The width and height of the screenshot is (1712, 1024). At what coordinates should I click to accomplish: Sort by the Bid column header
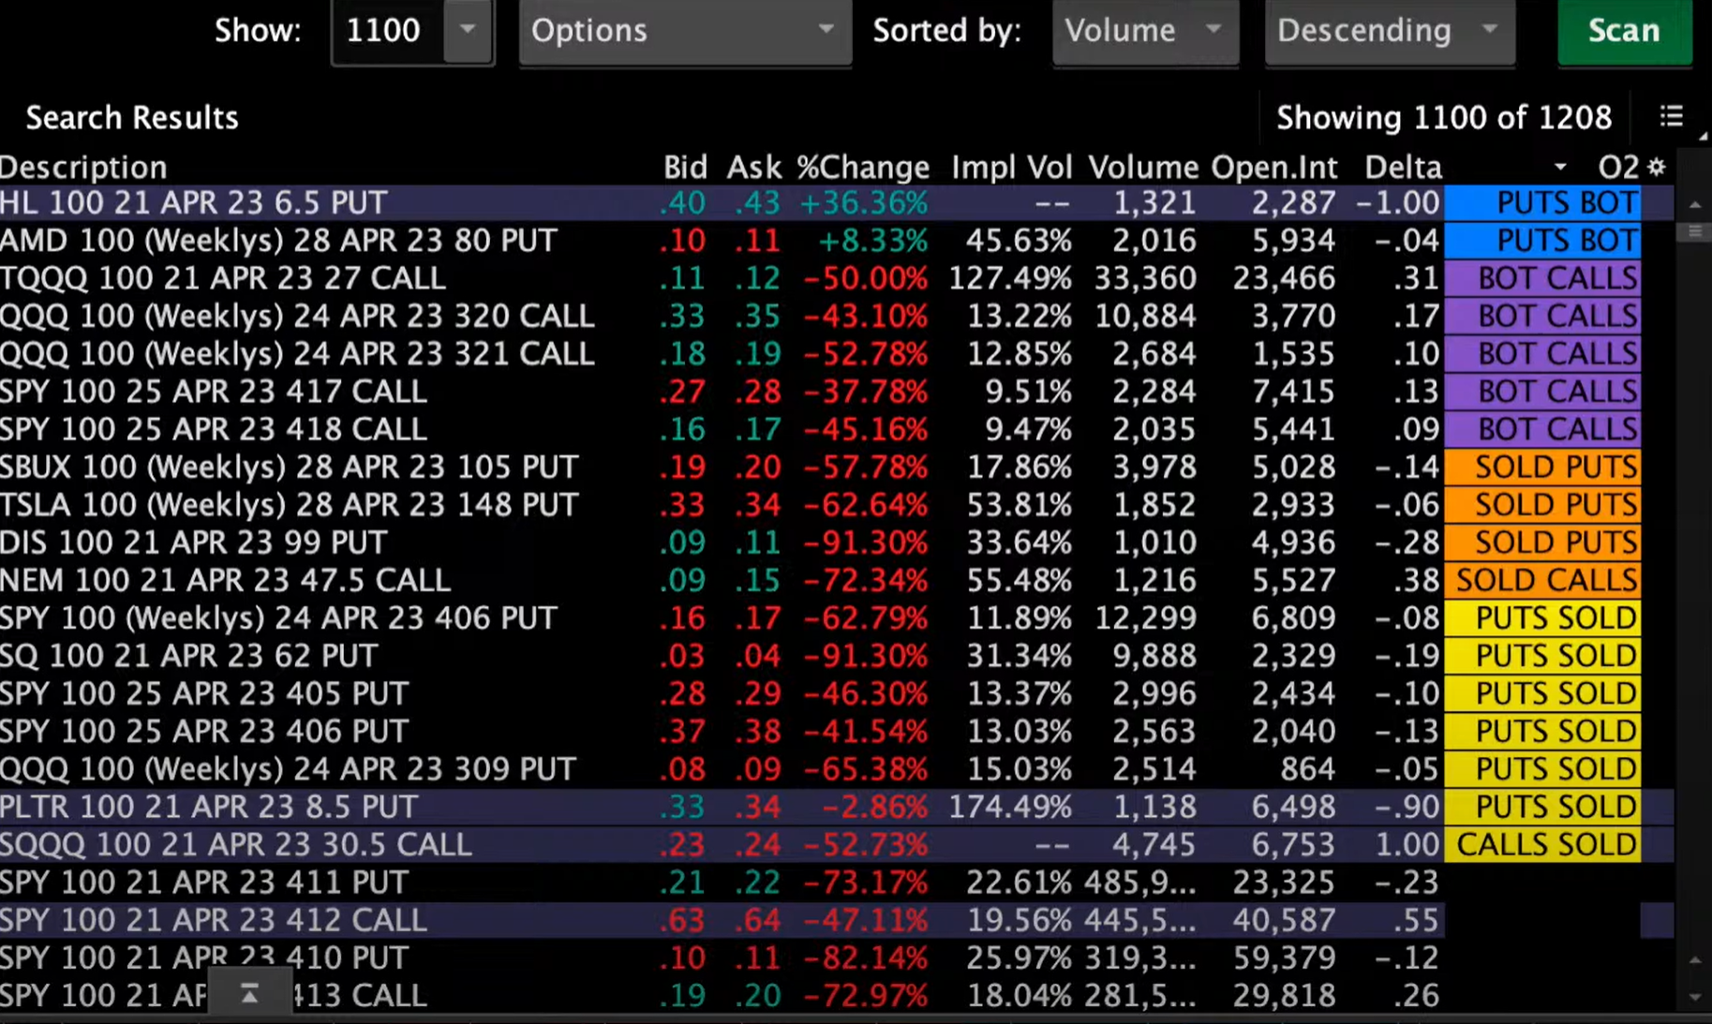(x=684, y=167)
